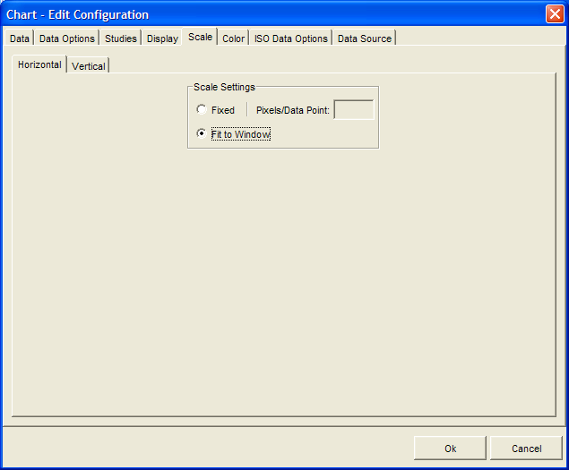Click the Cancel button
The image size is (569, 470).
coord(526,449)
